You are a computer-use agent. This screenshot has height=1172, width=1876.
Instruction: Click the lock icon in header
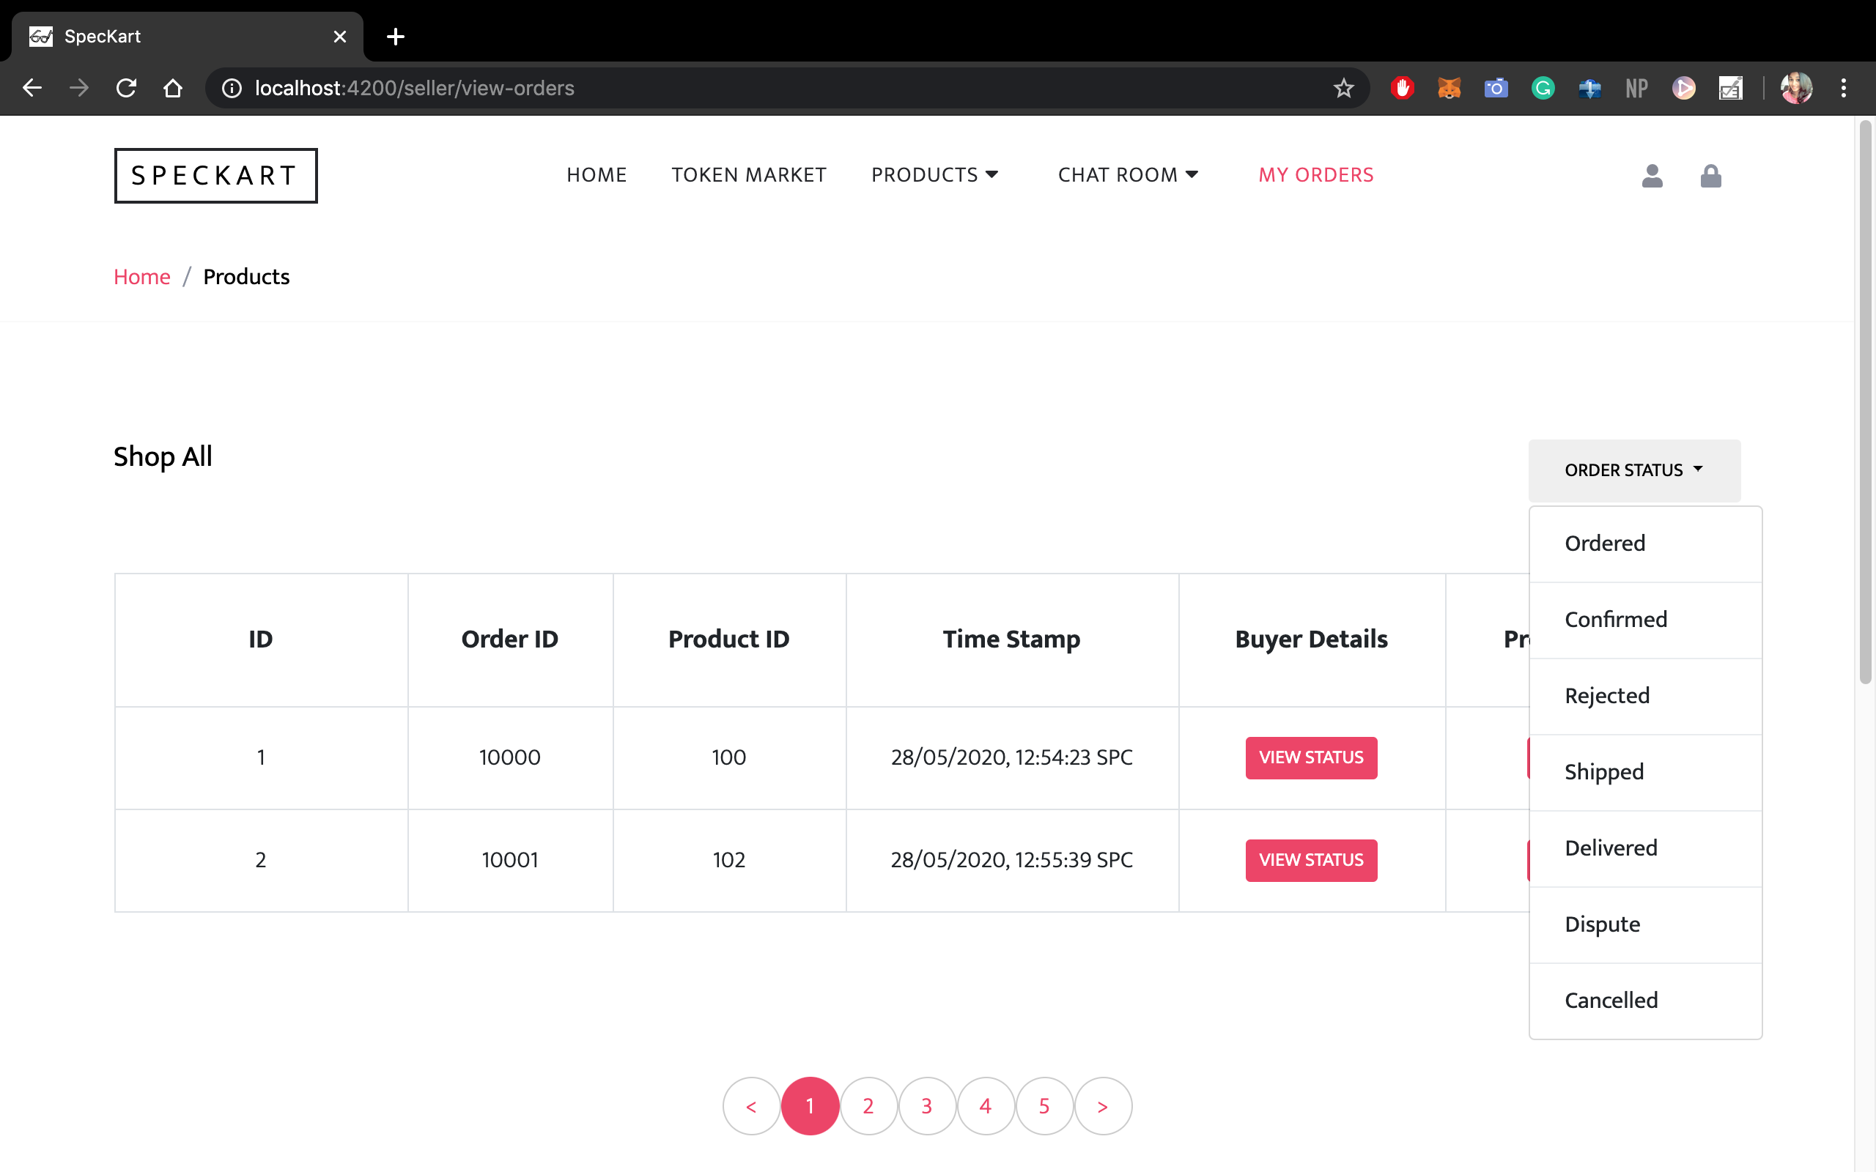pyautogui.click(x=1710, y=176)
